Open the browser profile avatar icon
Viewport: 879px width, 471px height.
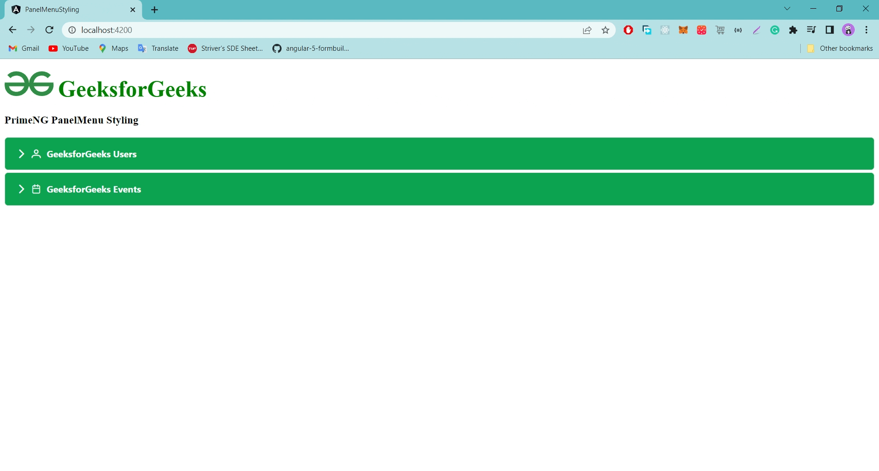(848, 30)
